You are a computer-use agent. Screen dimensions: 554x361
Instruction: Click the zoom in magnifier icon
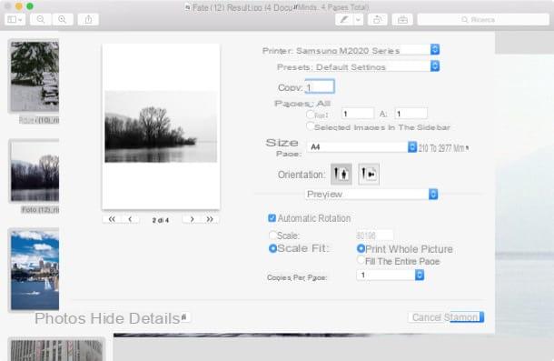coord(63,19)
